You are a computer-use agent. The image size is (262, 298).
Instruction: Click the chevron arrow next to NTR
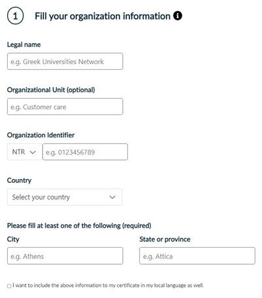tap(33, 152)
